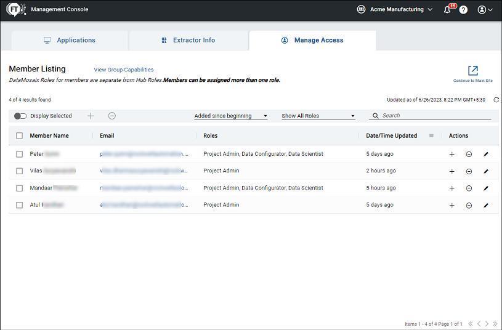
Task: Open View Group Capabilities link
Action: tap(124, 70)
